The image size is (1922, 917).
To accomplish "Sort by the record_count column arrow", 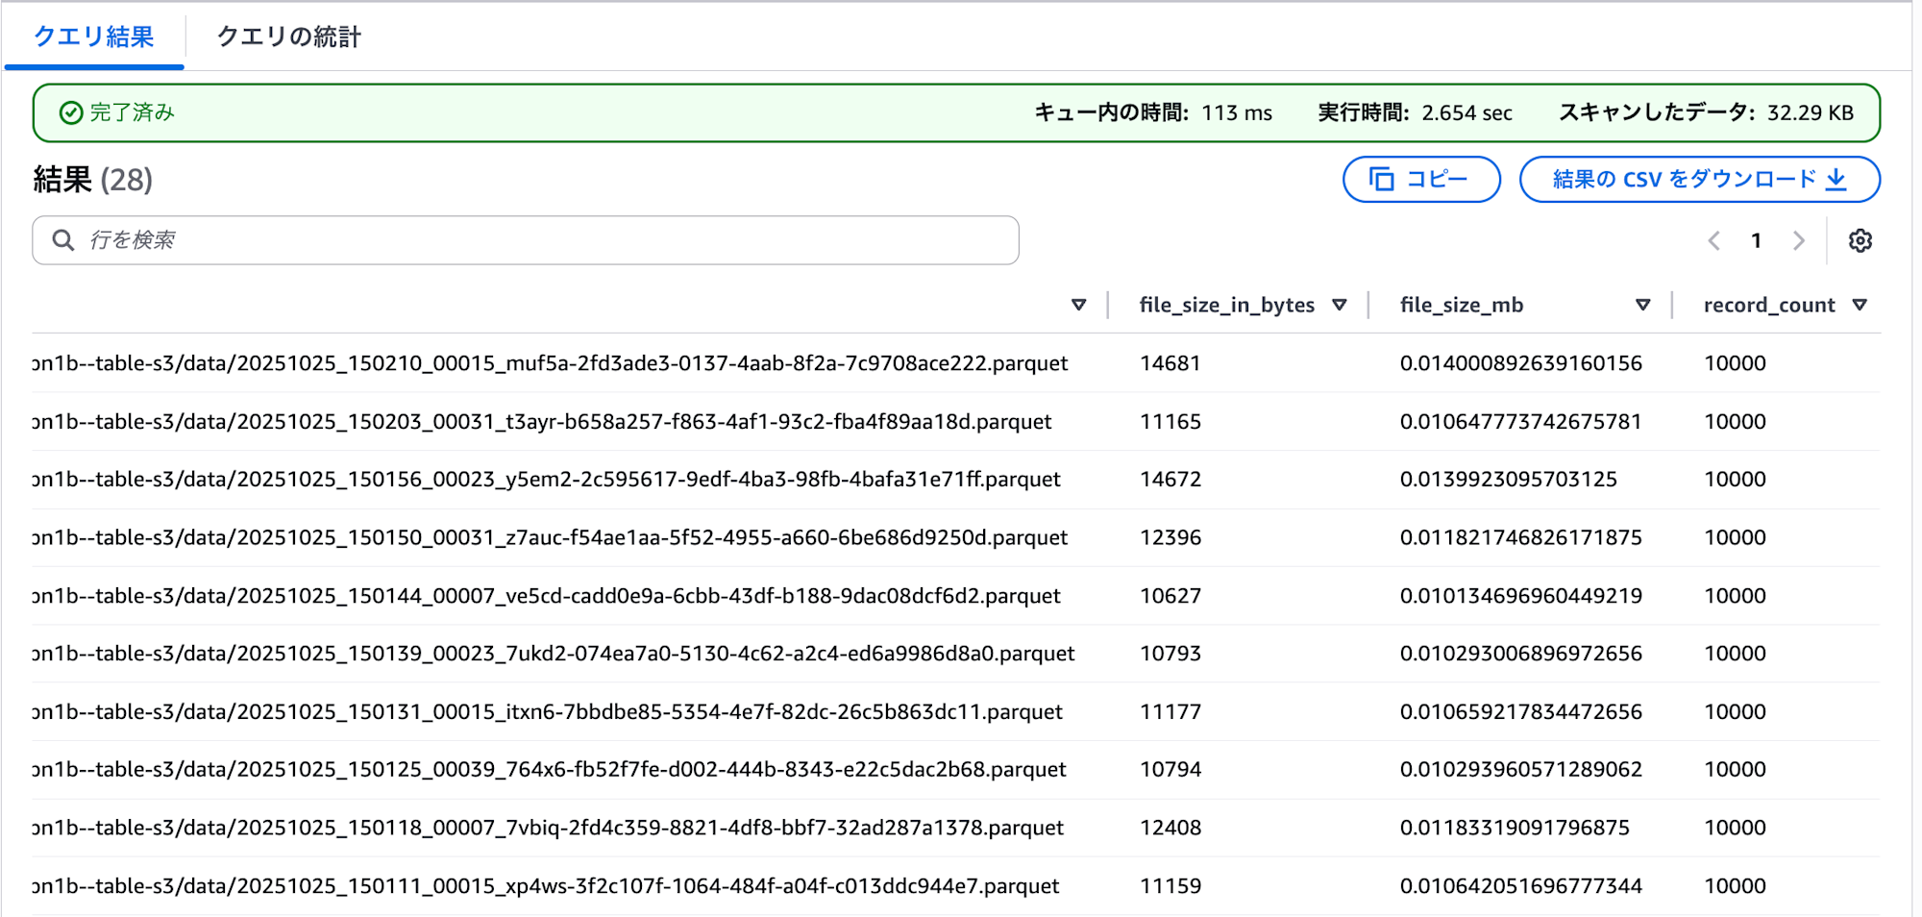I will click(1860, 305).
